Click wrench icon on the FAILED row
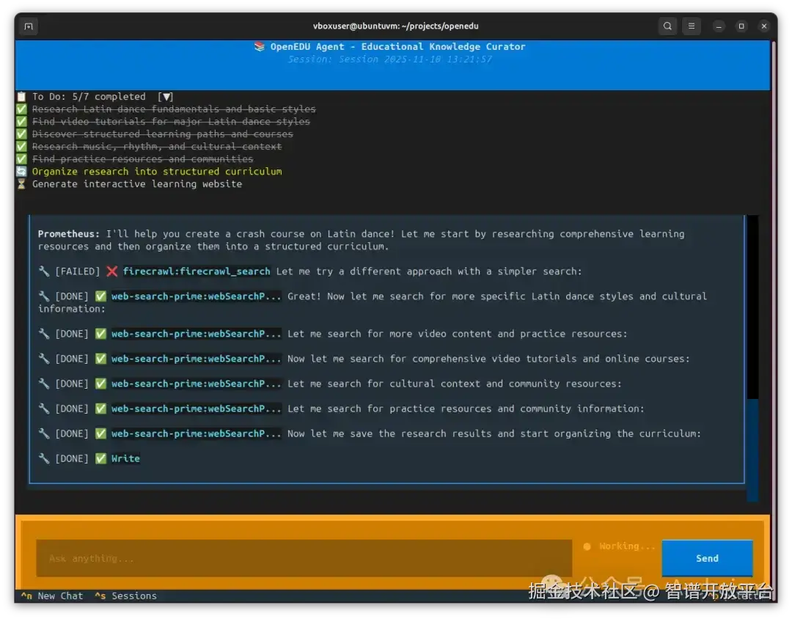The width and height of the screenshot is (792, 619). [x=44, y=271]
